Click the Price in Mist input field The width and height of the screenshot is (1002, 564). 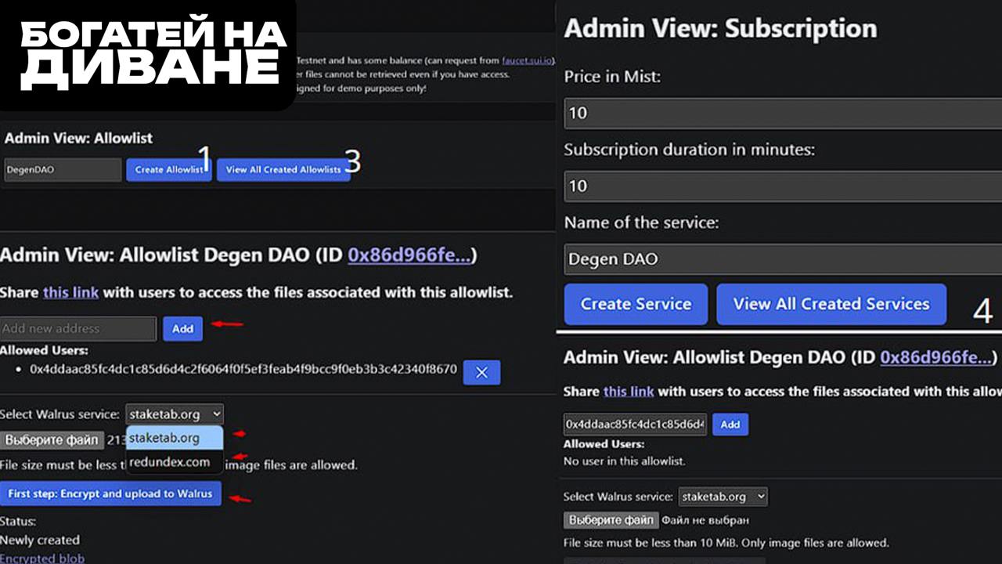pos(783,113)
